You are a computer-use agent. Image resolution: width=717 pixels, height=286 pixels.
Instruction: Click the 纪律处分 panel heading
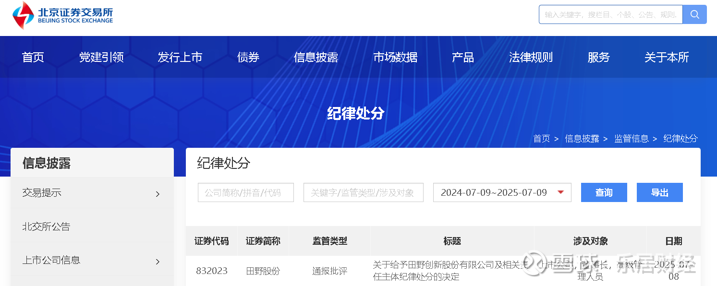coord(224,163)
